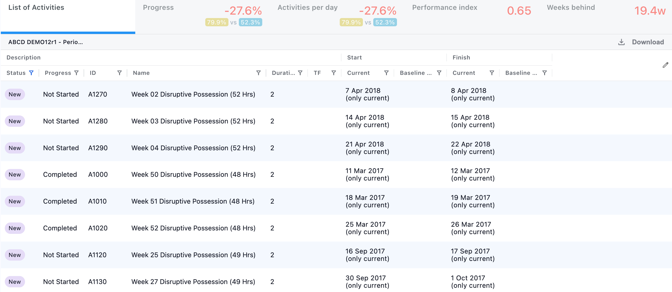Open the Progress column filter icon
This screenshot has height=292, width=672.
pyautogui.click(x=76, y=73)
